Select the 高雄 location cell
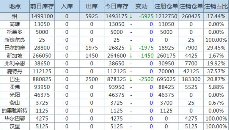Viewport: 229px width, 130px height. click(x=15, y=24)
